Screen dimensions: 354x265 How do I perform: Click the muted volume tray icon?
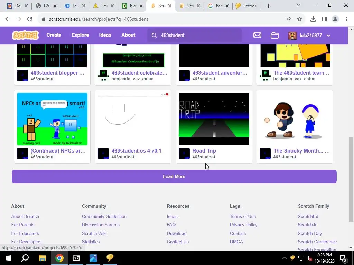[x=309, y=258]
